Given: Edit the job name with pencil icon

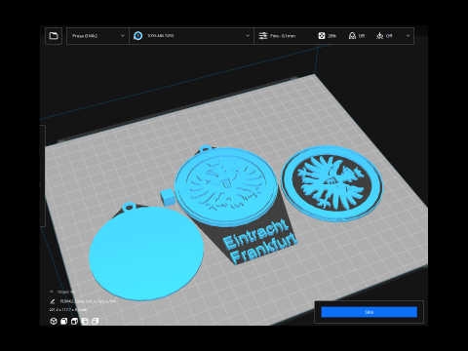Looking at the screenshot, I should (53, 301).
